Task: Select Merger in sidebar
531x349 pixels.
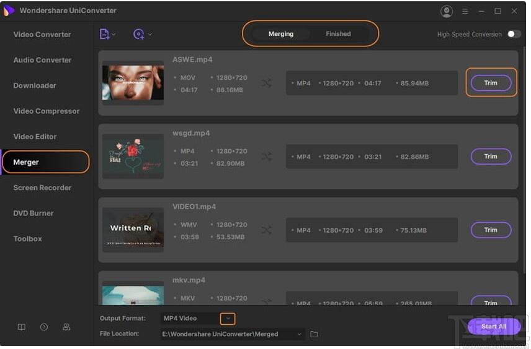Action: tap(46, 162)
